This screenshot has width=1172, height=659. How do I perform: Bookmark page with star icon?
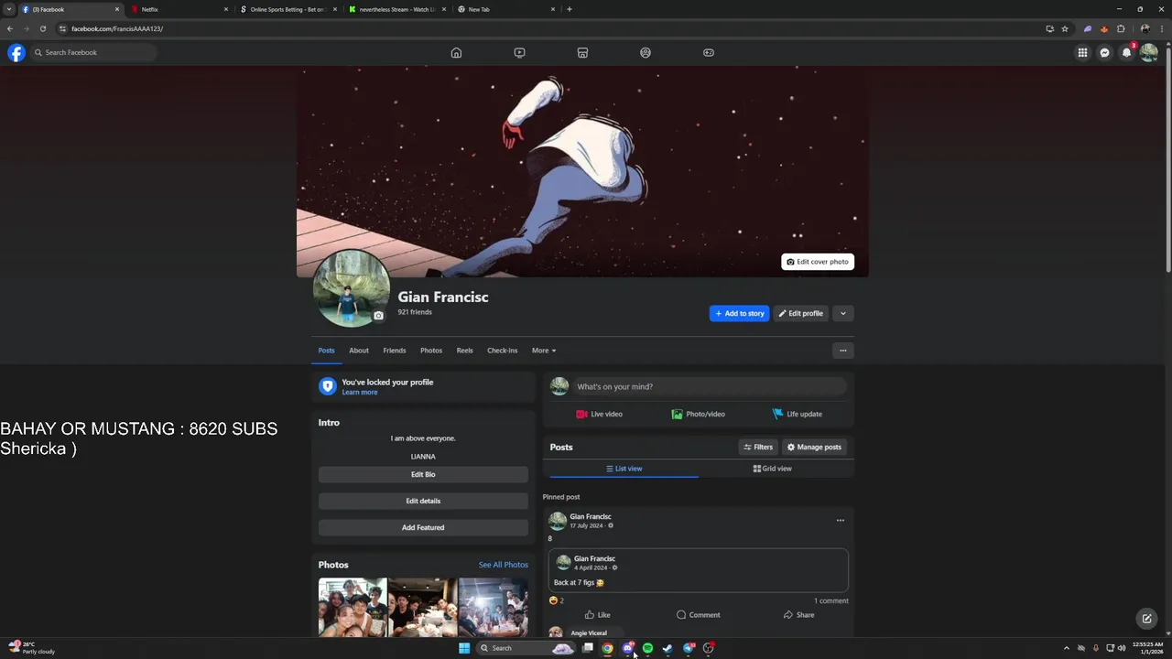[1065, 28]
